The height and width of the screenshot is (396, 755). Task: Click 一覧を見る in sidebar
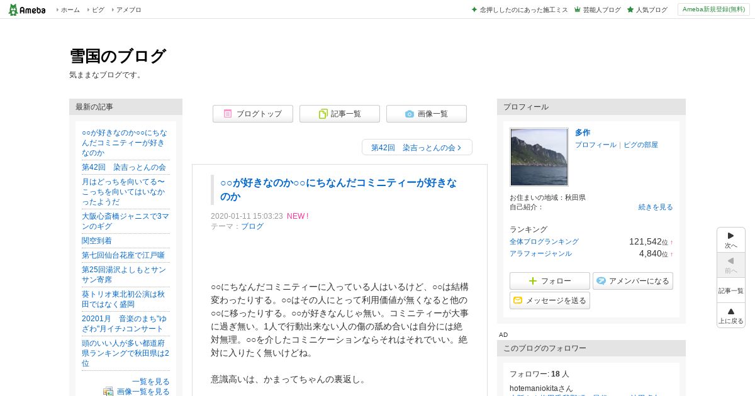click(151, 382)
